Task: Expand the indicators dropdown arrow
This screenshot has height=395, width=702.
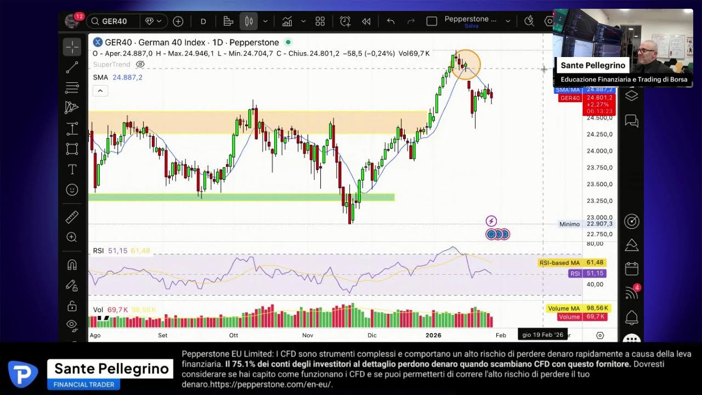Action: 303,21
